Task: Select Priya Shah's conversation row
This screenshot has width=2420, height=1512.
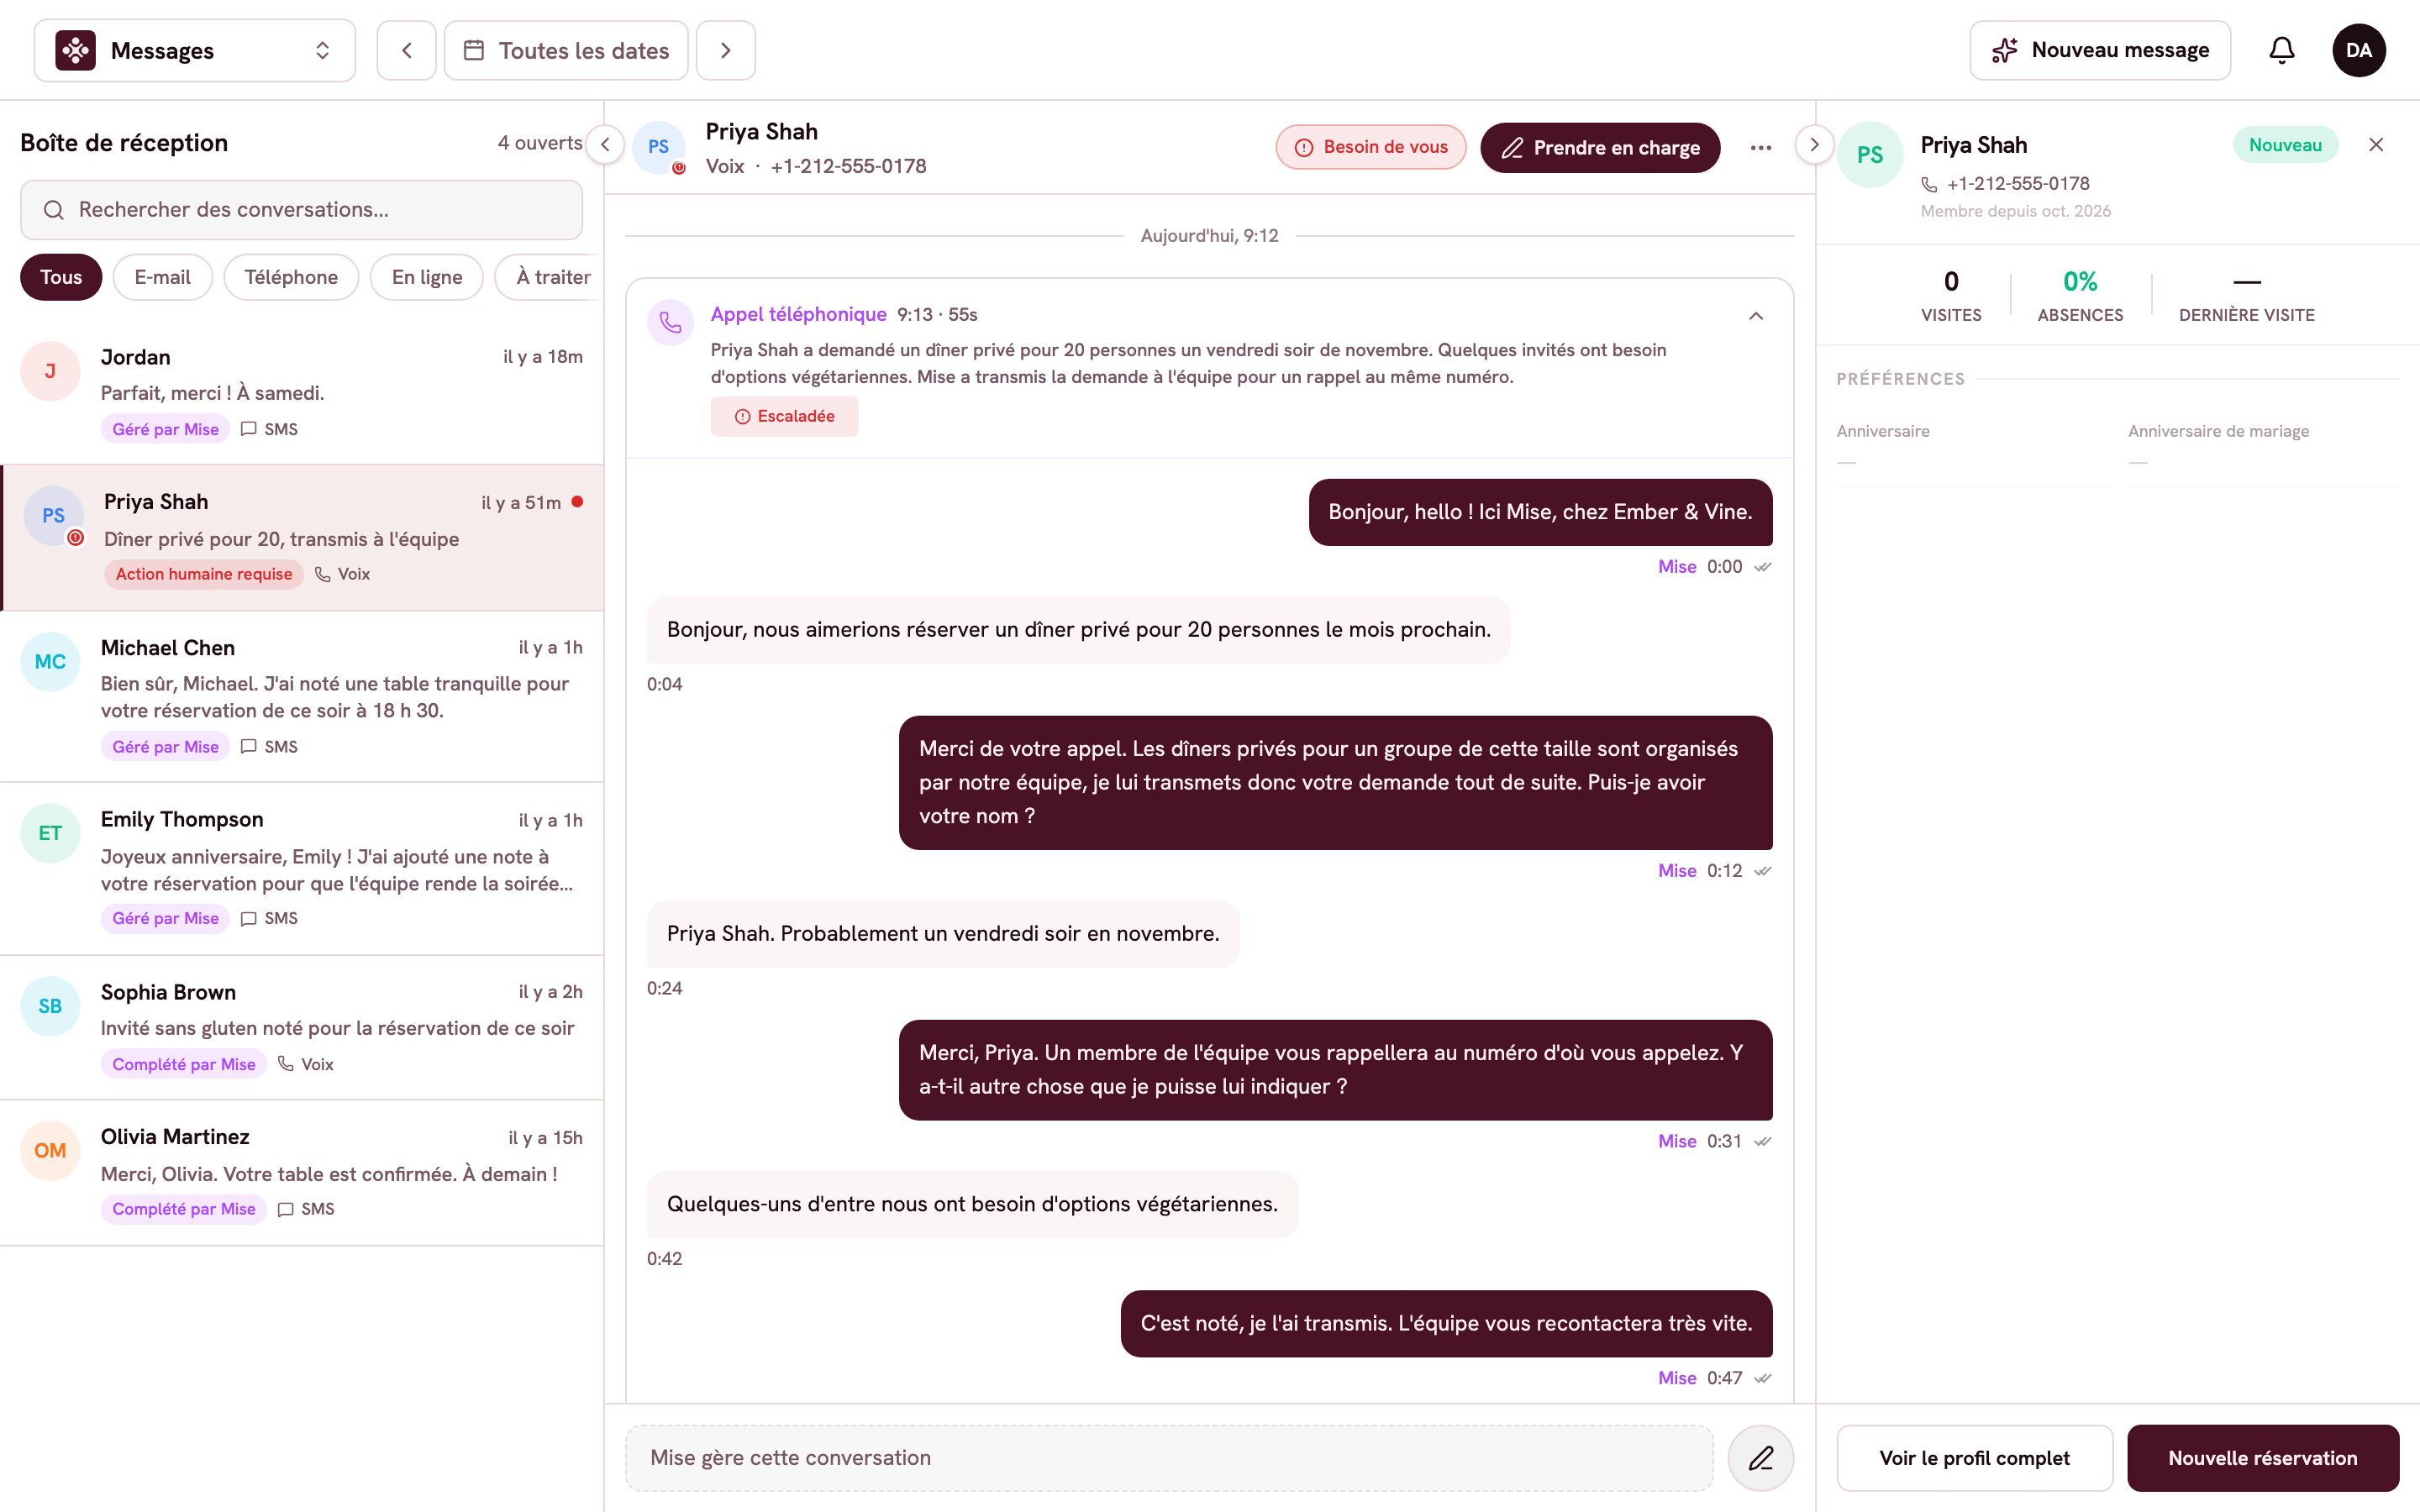Action: (x=301, y=538)
